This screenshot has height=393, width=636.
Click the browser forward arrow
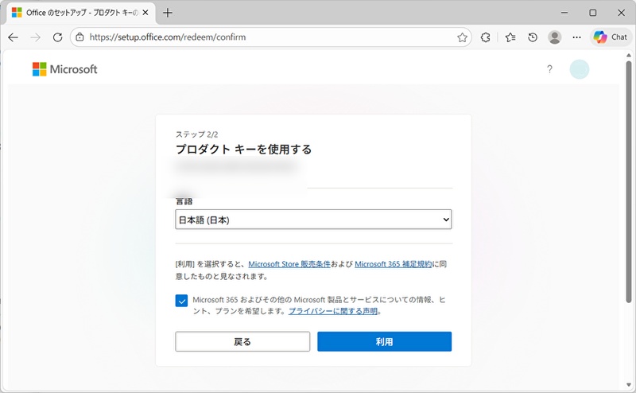click(36, 37)
